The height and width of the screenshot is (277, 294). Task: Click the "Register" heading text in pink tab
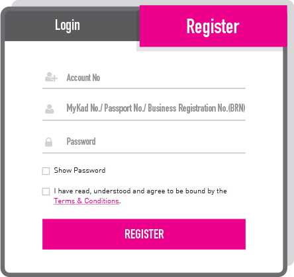click(213, 27)
